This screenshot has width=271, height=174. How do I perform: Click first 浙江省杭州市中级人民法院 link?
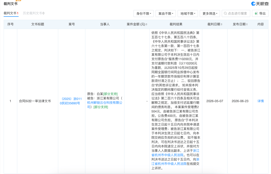pyautogui.click(x=175, y=153)
